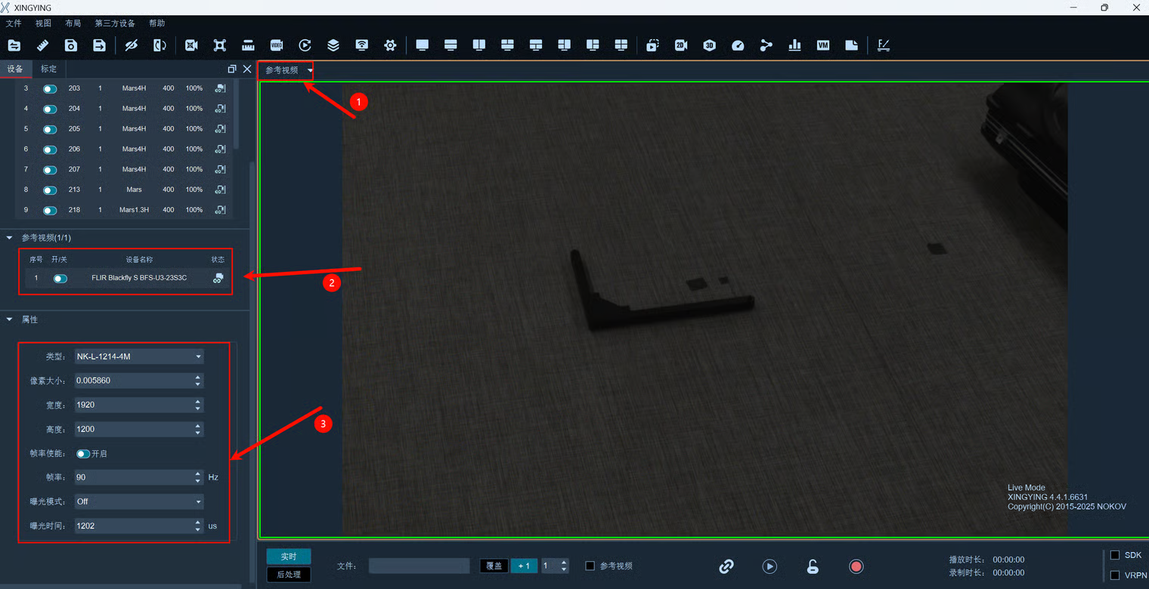Viewport: 1149px width, 589px height.
Task: Enable the VRPN checkbox
Action: 1114,575
